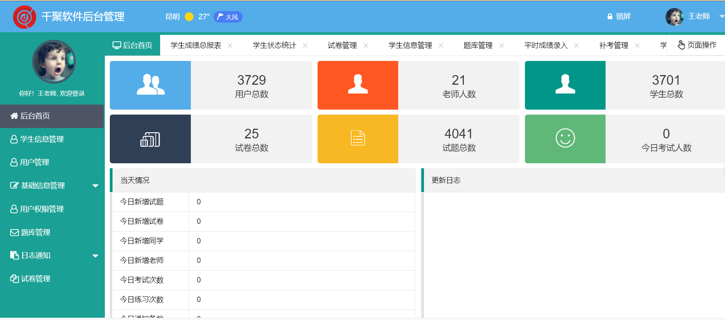The height and width of the screenshot is (320, 725).
Task: Click the yellow question count document icon
Action: [x=358, y=139]
